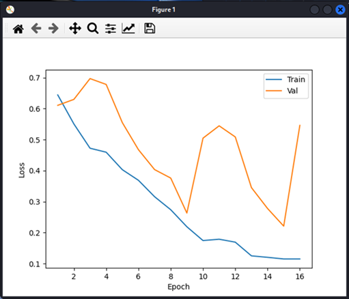This screenshot has width=349, height=299.
Task: Click the y-axis tick label 0.7
Action: pos(34,78)
